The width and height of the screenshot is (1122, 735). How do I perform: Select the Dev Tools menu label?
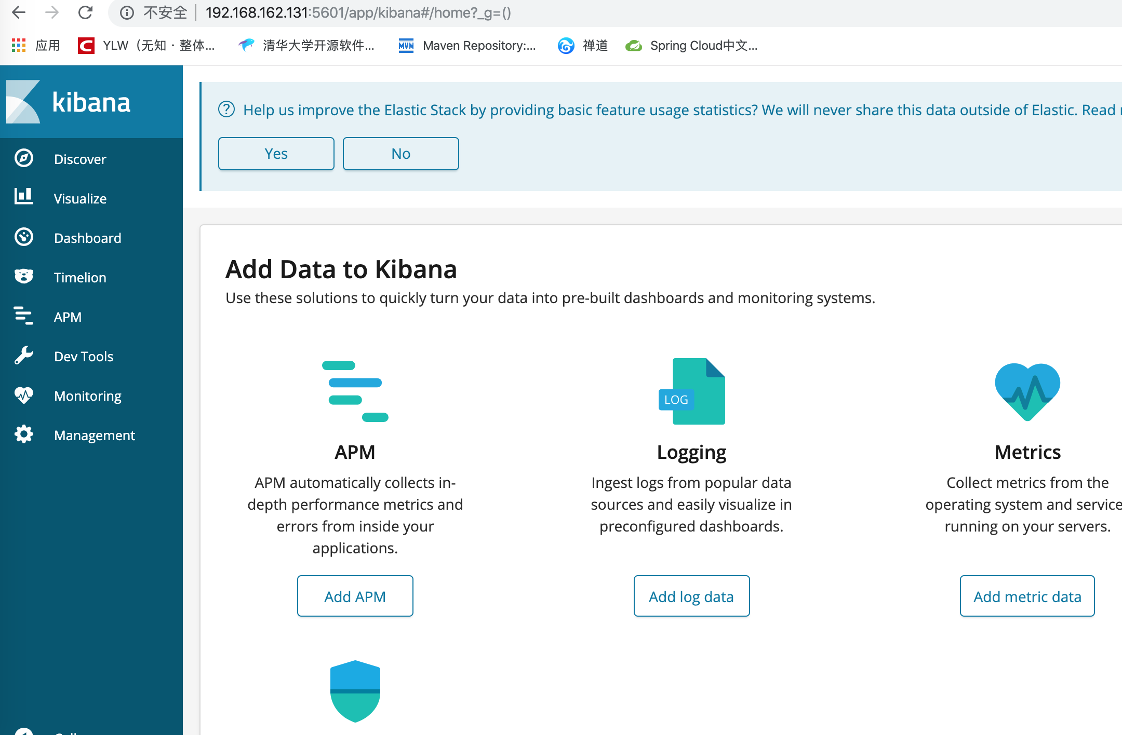point(84,356)
